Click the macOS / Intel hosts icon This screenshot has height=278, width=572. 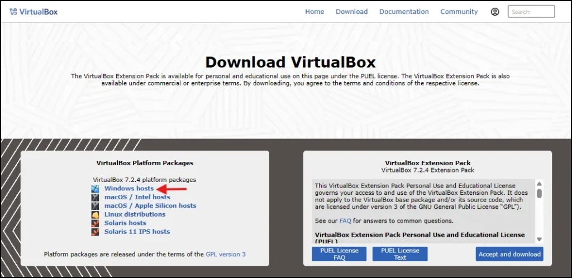(95, 197)
